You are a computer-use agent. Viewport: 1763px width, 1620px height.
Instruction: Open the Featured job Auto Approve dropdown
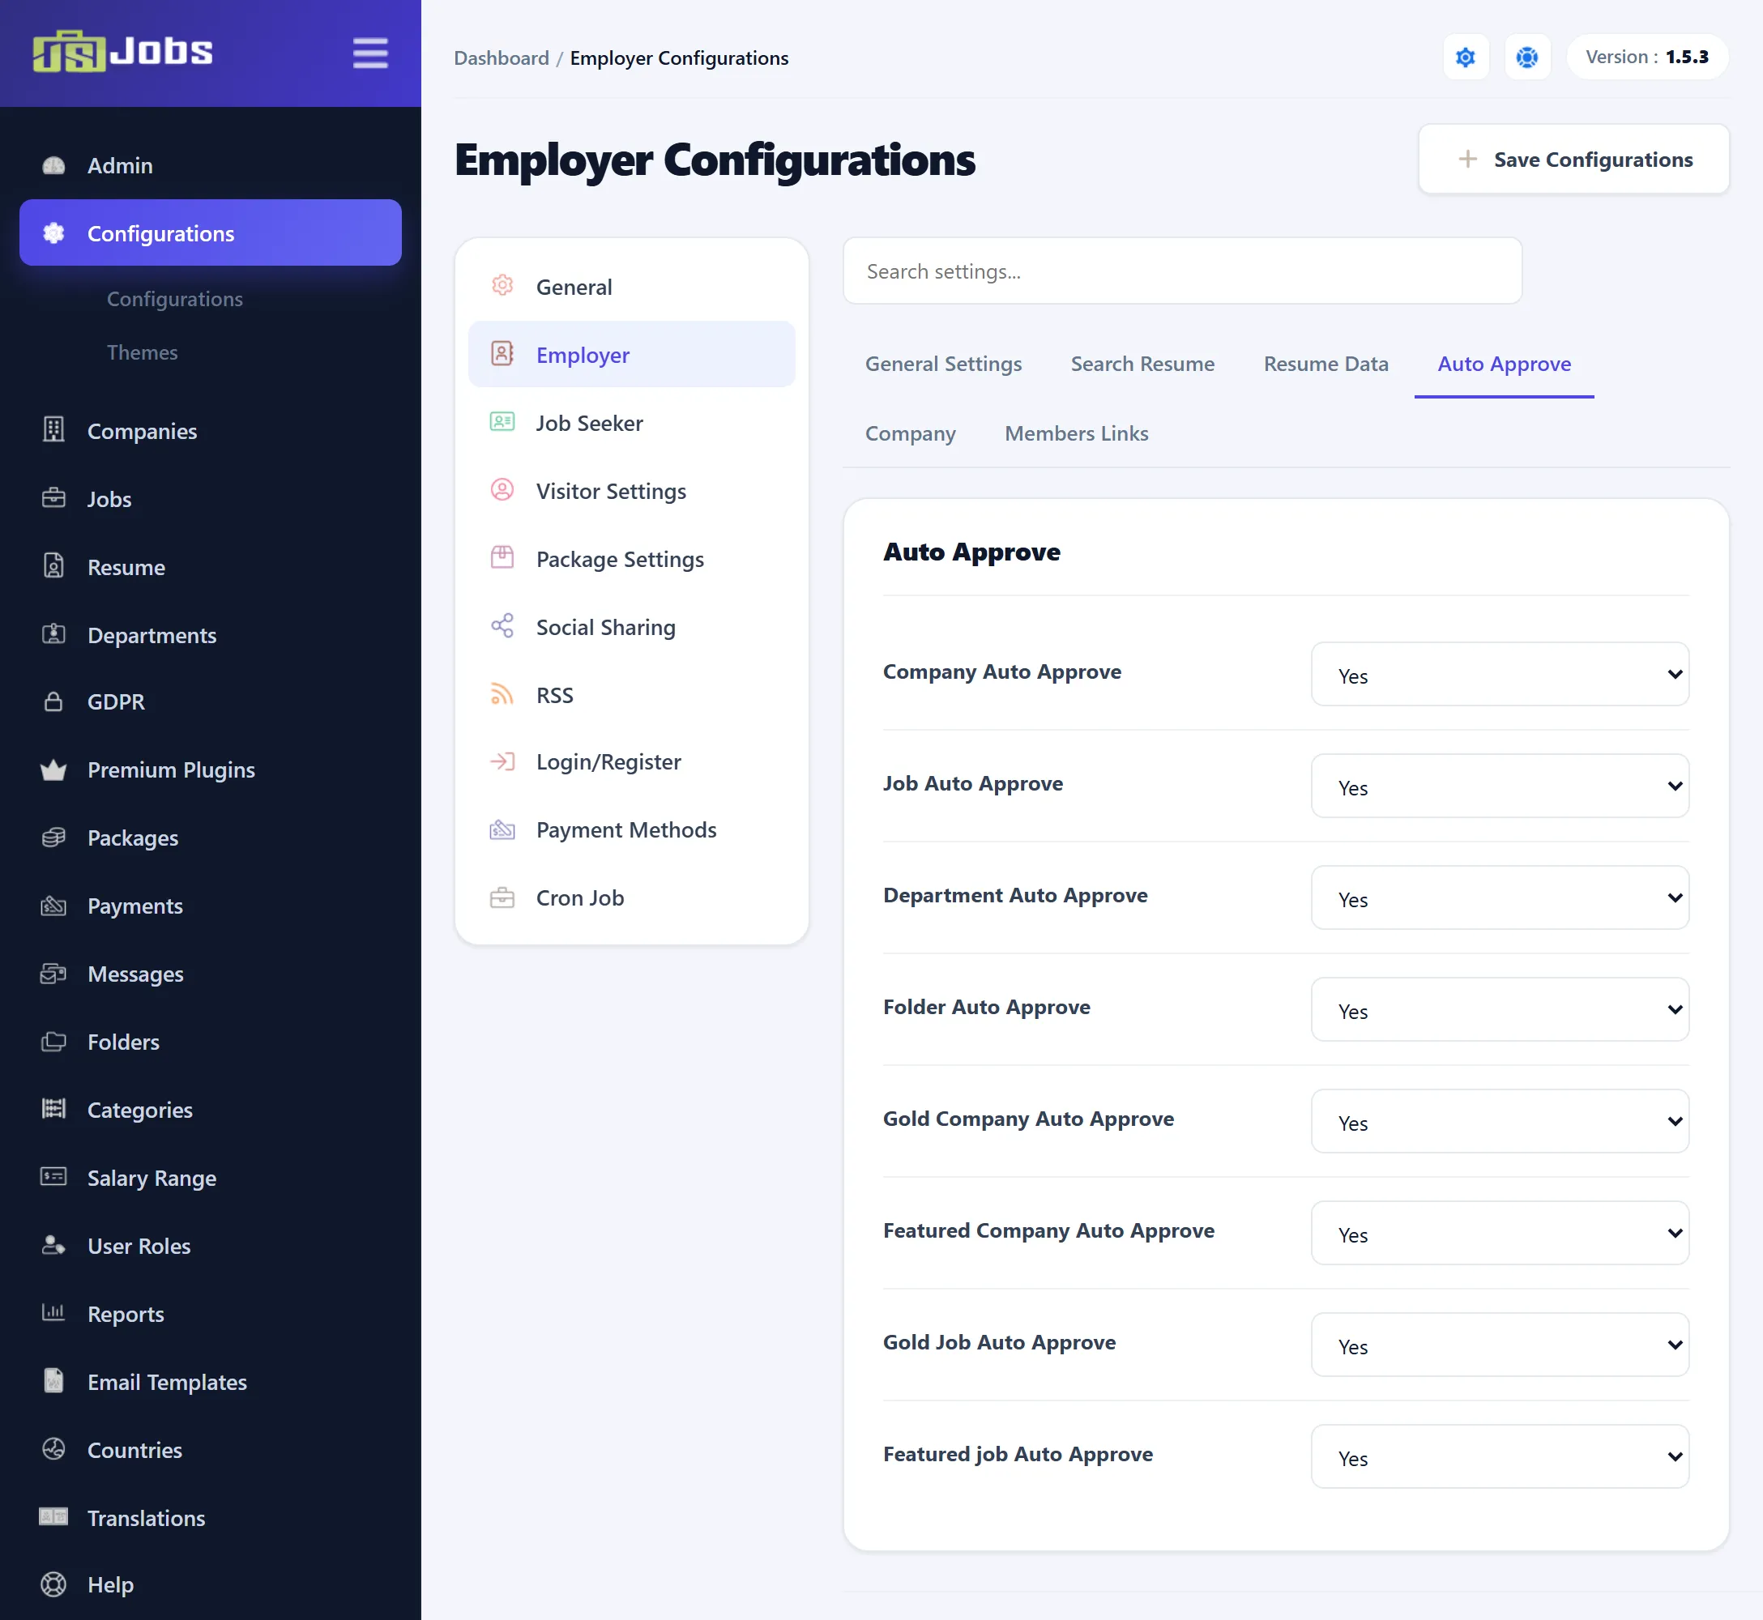pos(1499,1456)
